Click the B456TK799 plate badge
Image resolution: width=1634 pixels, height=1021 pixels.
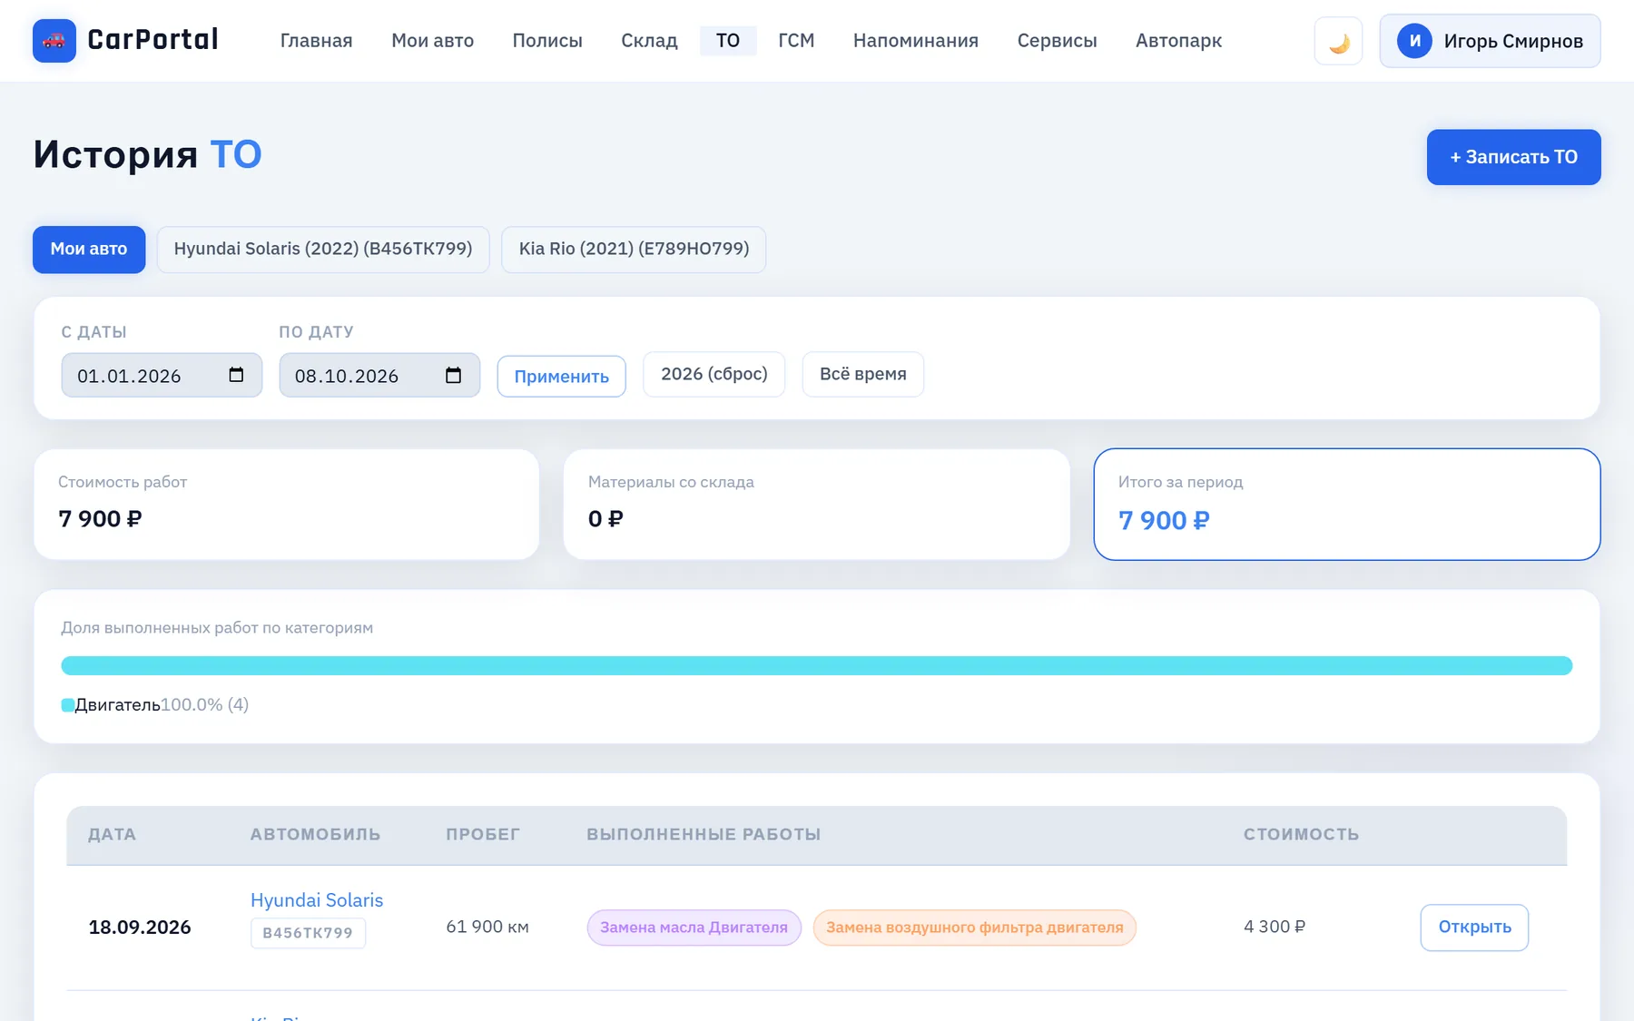tap(308, 933)
